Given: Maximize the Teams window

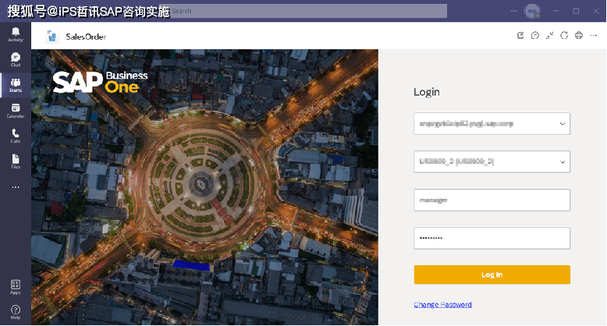Looking at the screenshot, I should 576,11.
